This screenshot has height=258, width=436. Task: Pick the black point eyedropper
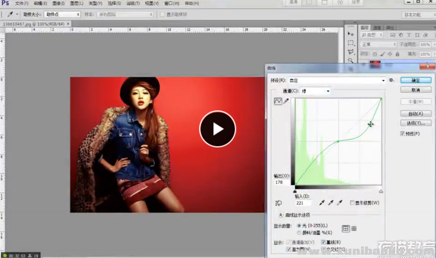[x=322, y=203]
